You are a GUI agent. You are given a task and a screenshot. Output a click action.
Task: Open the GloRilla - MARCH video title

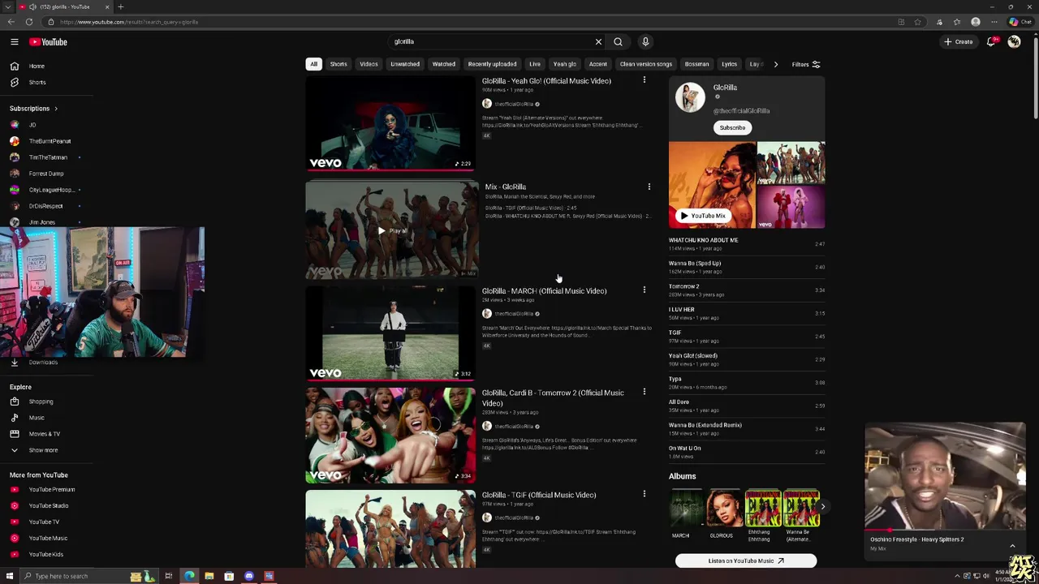click(x=545, y=290)
